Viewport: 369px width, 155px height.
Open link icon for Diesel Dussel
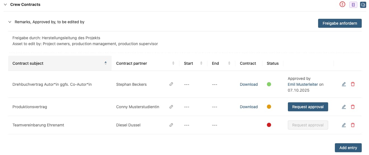coord(171,125)
